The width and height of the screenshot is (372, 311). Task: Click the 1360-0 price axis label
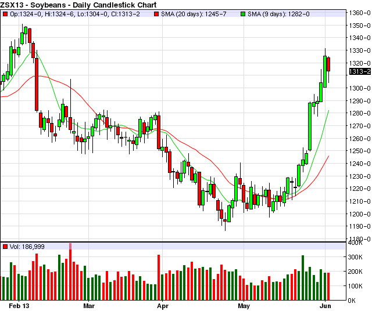pos(360,13)
